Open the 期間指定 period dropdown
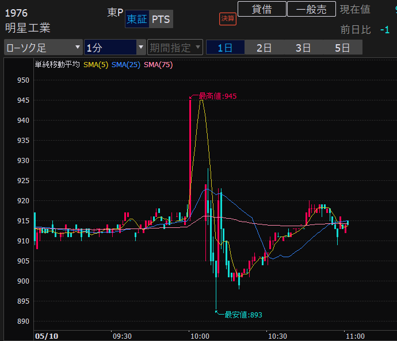 (175, 47)
